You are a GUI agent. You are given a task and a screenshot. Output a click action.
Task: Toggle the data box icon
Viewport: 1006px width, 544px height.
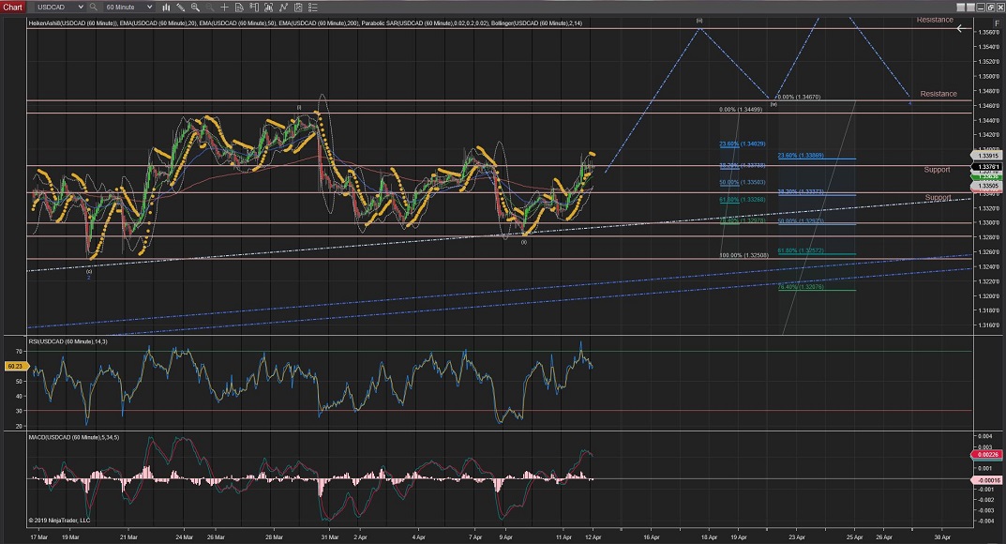coord(239,8)
